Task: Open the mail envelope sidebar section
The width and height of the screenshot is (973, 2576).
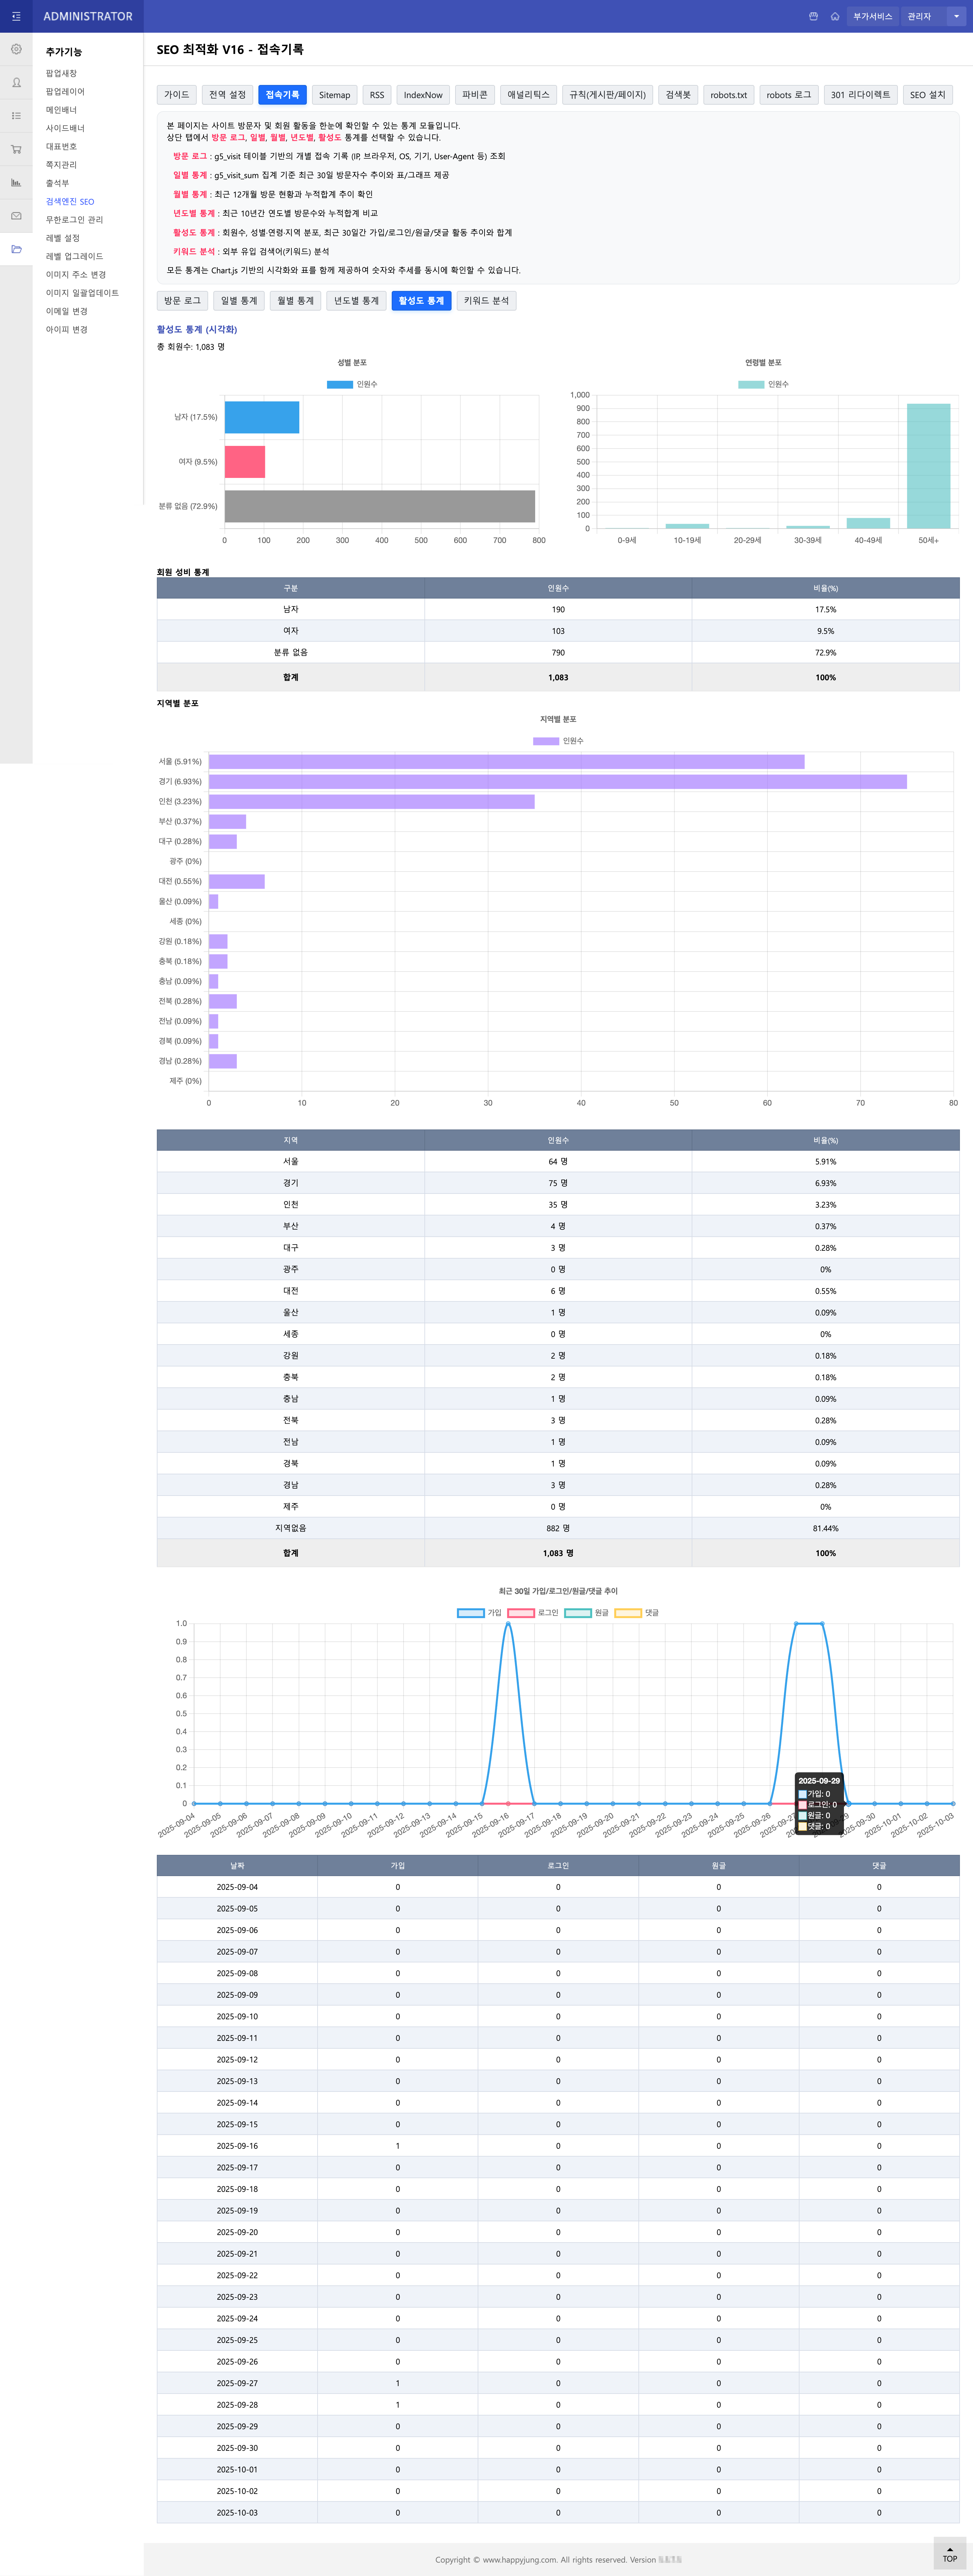Action: pyautogui.click(x=16, y=216)
